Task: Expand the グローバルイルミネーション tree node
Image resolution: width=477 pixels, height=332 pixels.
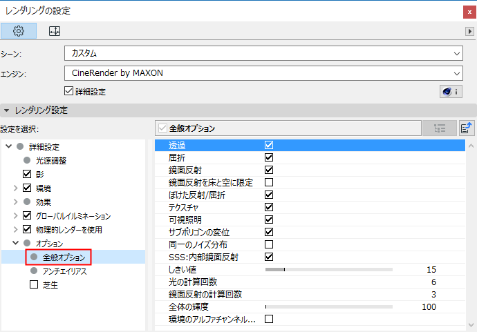Action: pos(15,215)
